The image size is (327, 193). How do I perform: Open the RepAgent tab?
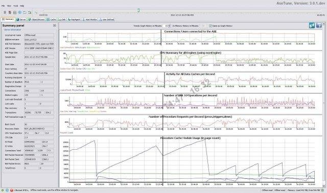(x=74, y=19)
